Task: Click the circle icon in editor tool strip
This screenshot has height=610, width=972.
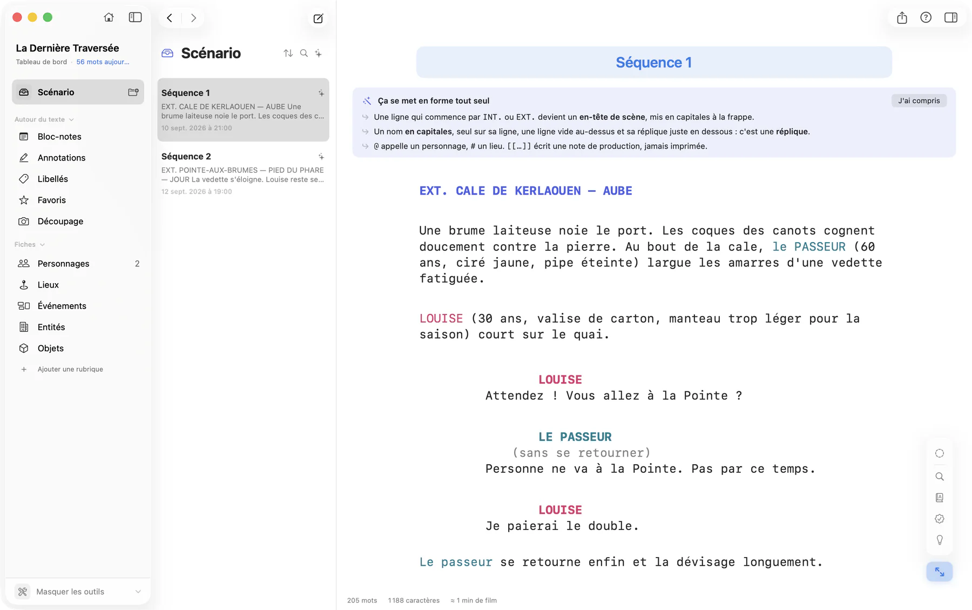Action: 940,453
